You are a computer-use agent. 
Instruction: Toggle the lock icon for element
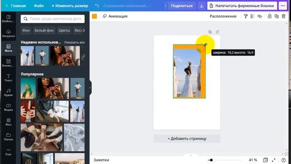point(270,16)
